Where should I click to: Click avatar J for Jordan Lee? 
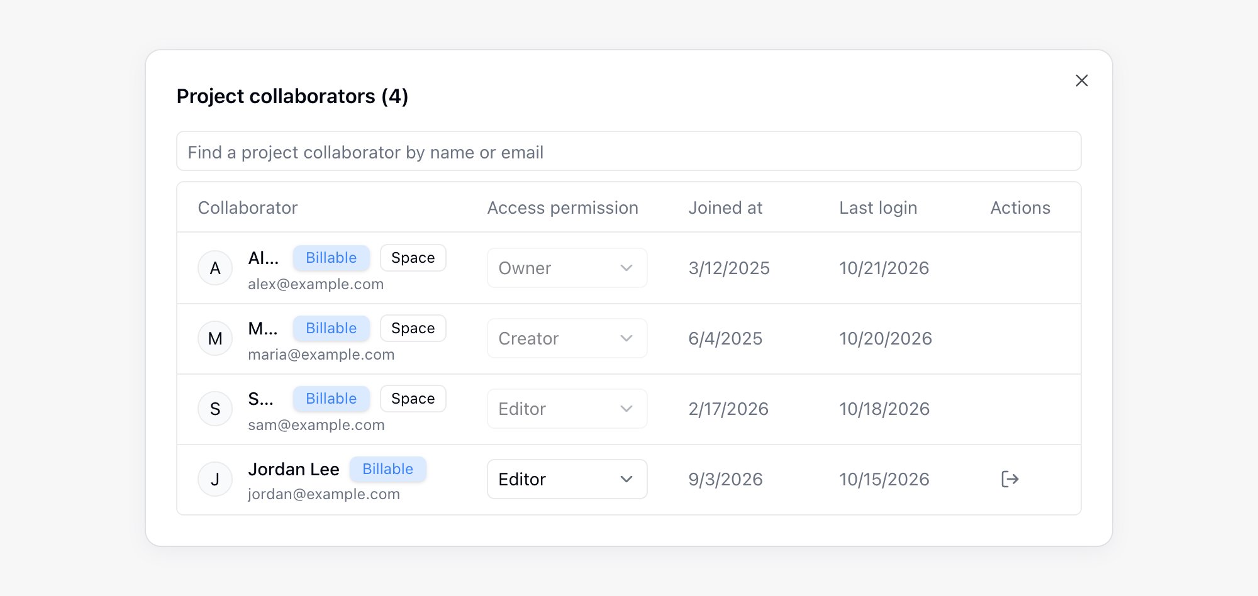point(215,479)
